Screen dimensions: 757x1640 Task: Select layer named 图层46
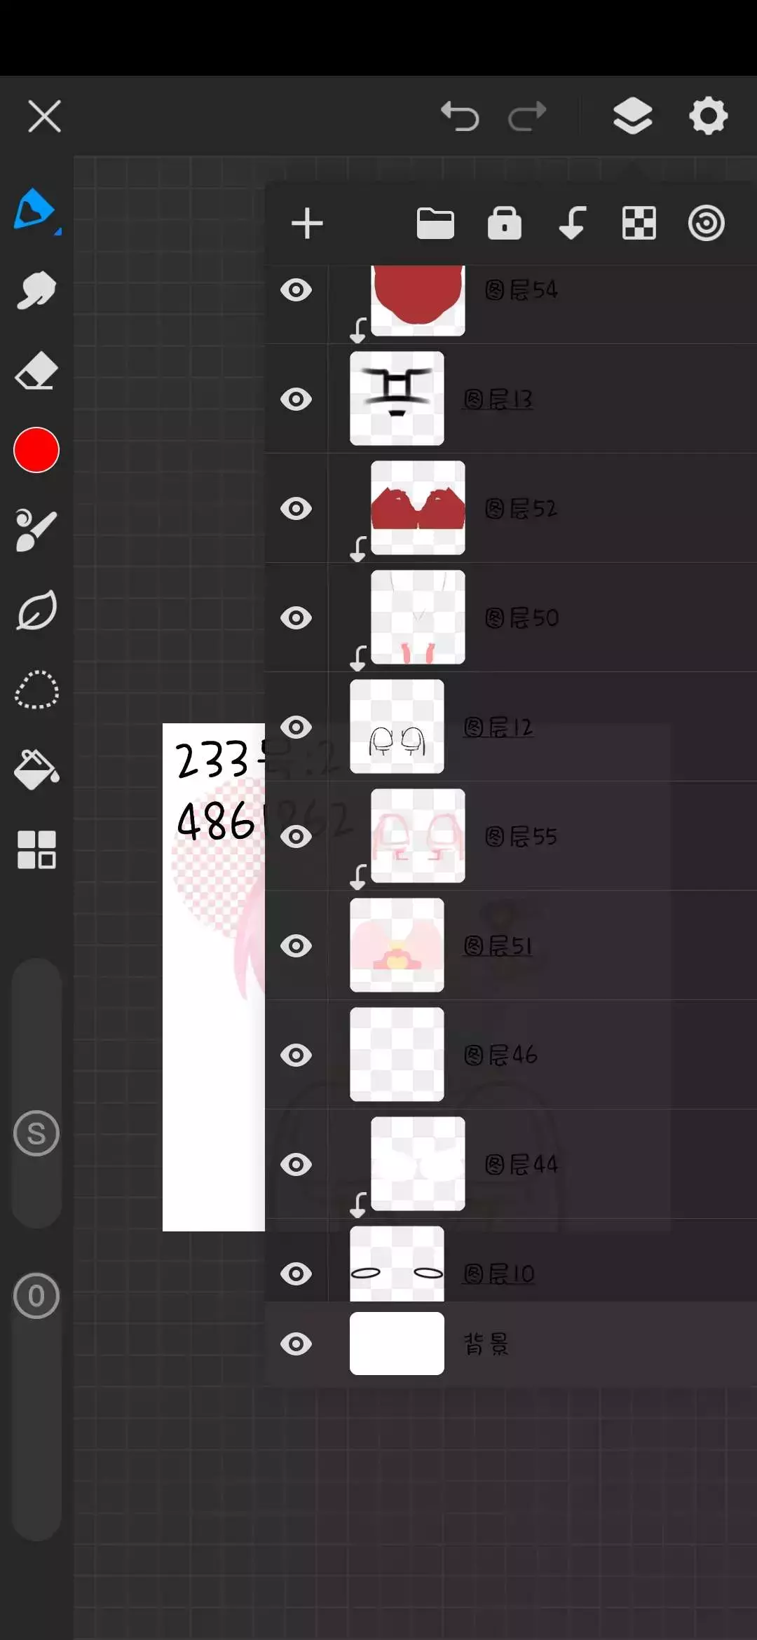click(511, 1055)
